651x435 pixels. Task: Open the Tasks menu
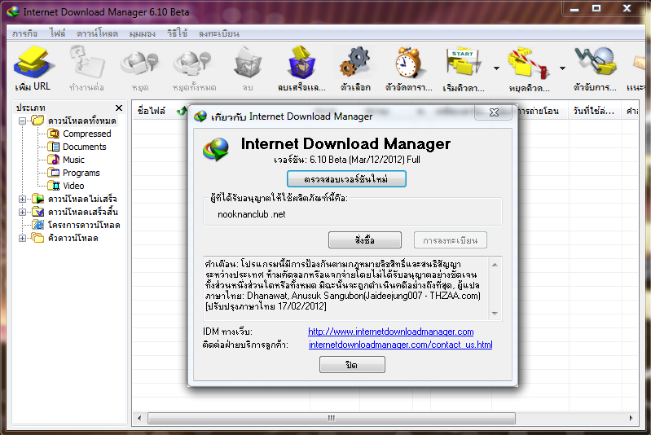point(25,33)
